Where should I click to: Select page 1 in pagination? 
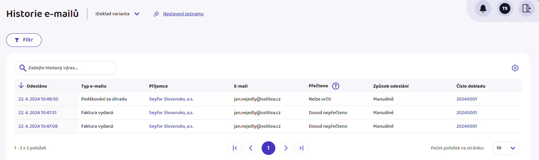pos(268,148)
